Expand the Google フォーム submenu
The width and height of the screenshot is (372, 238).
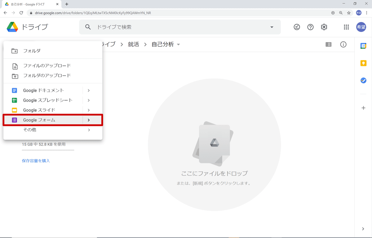89,120
